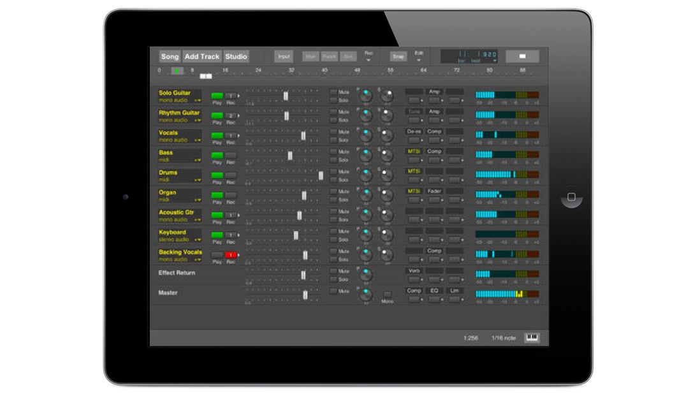Open the EQ effect on the Master
This screenshot has width=700, height=394.
433,291
